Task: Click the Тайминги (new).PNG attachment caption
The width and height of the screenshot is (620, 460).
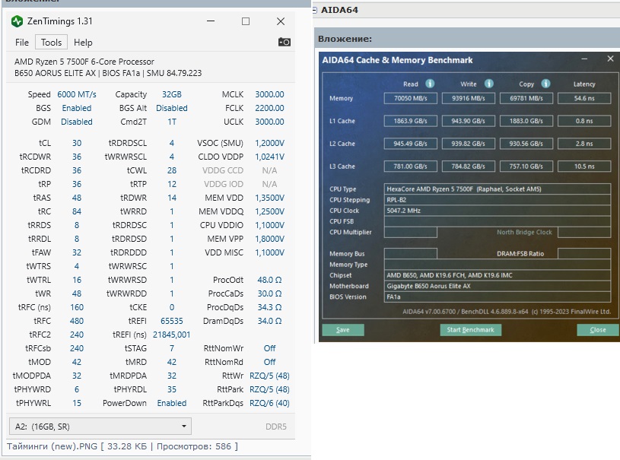Action: (122, 446)
